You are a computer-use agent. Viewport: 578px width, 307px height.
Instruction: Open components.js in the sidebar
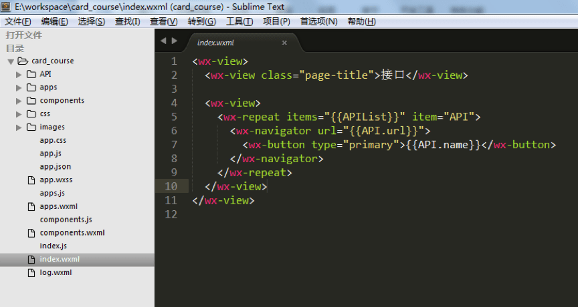coord(66,220)
